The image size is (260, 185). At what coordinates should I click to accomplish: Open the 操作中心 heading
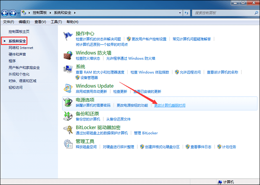(85, 34)
